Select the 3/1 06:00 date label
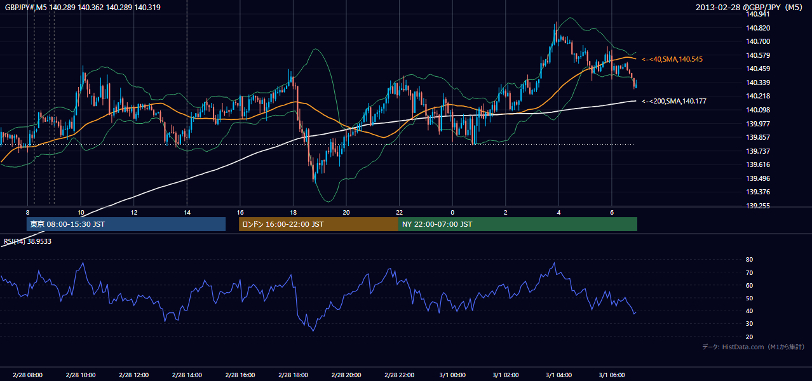The height and width of the screenshot is (381, 812). click(612, 375)
